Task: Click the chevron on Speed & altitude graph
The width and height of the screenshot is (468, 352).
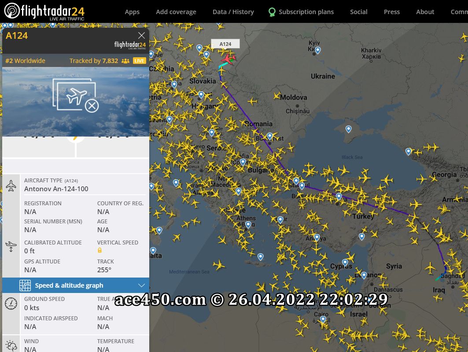Action: tap(141, 285)
